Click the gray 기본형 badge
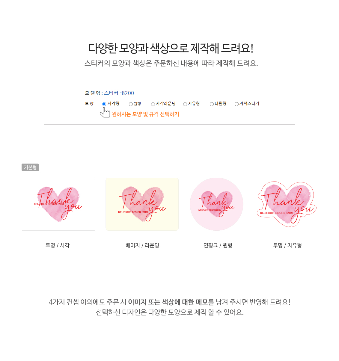This screenshot has height=361, width=339. click(30, 167)
